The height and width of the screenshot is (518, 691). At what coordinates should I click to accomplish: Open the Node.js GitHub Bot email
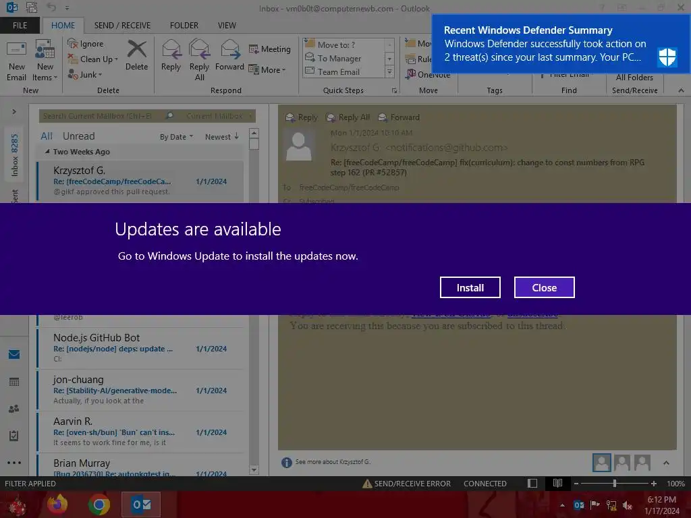click(140, 348)
